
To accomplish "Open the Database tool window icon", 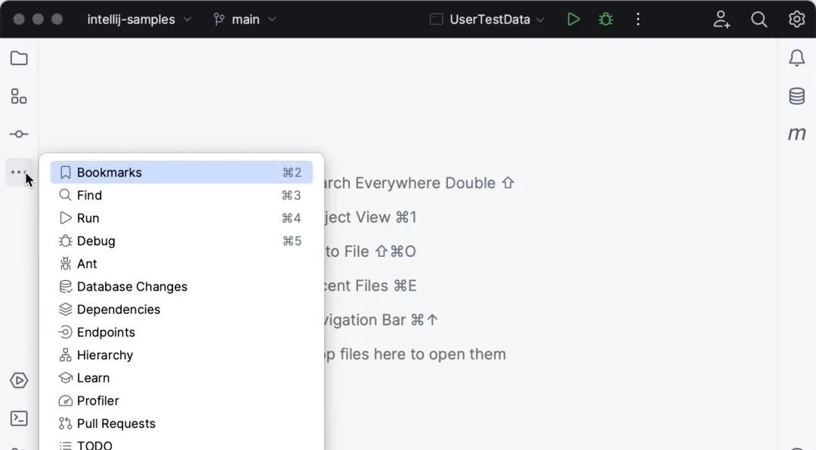I will pyautogui.click(x=797, y=96).
